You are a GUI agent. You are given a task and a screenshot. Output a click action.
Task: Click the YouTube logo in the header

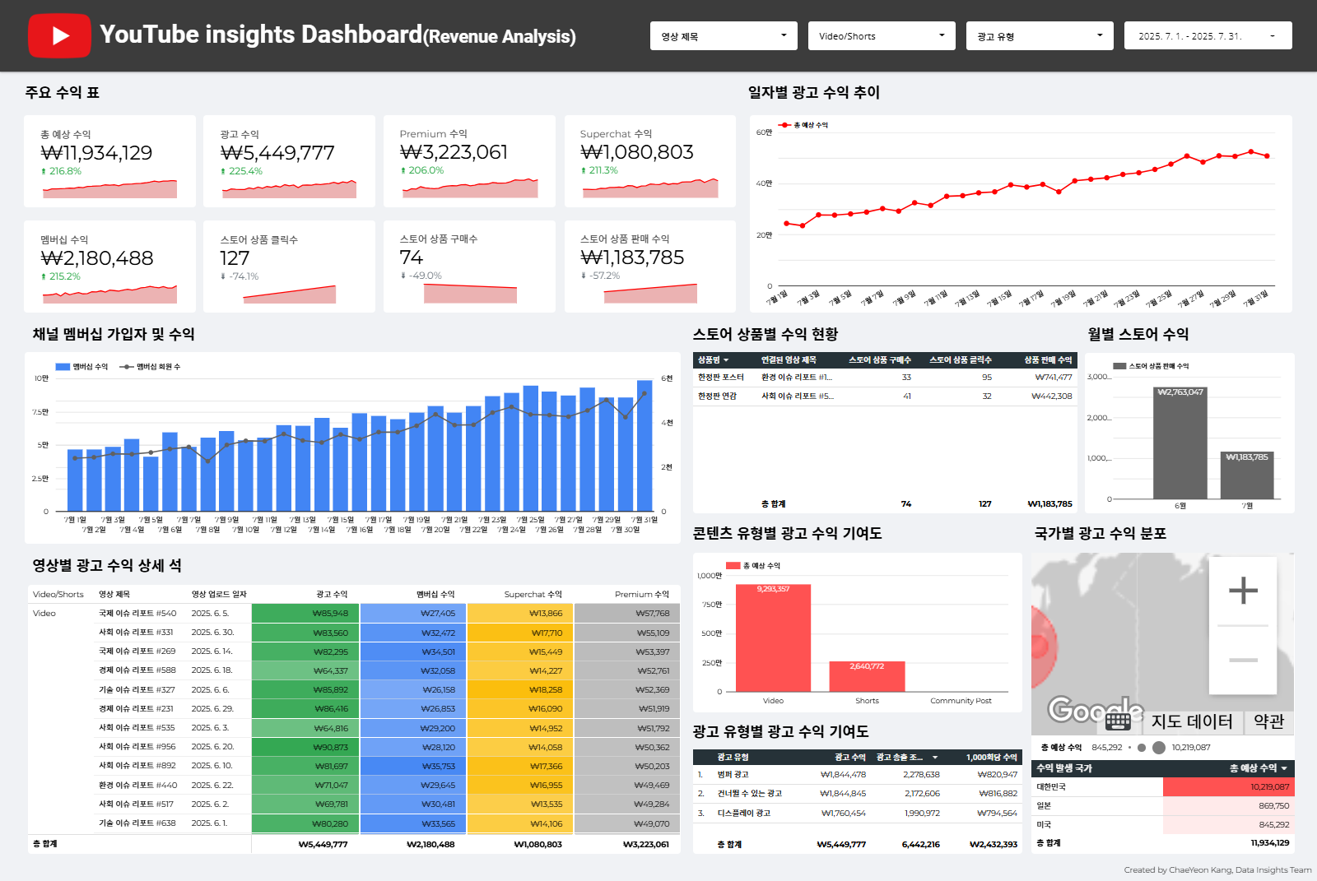[59, 35]
